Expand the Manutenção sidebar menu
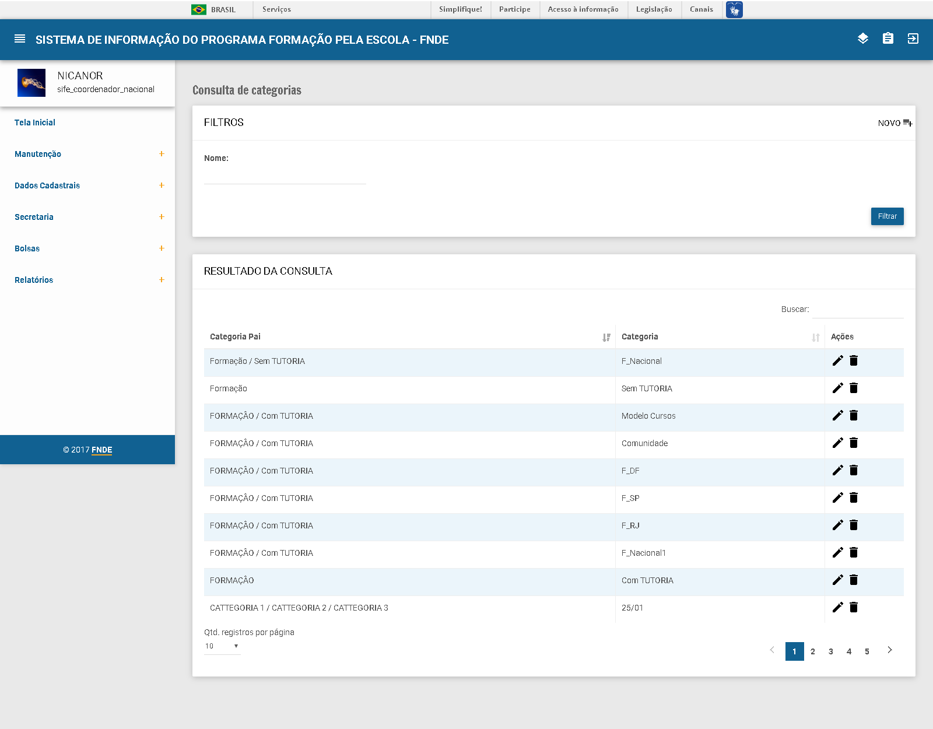This screenshot has height=729, width=933. (x=162, y=154)
